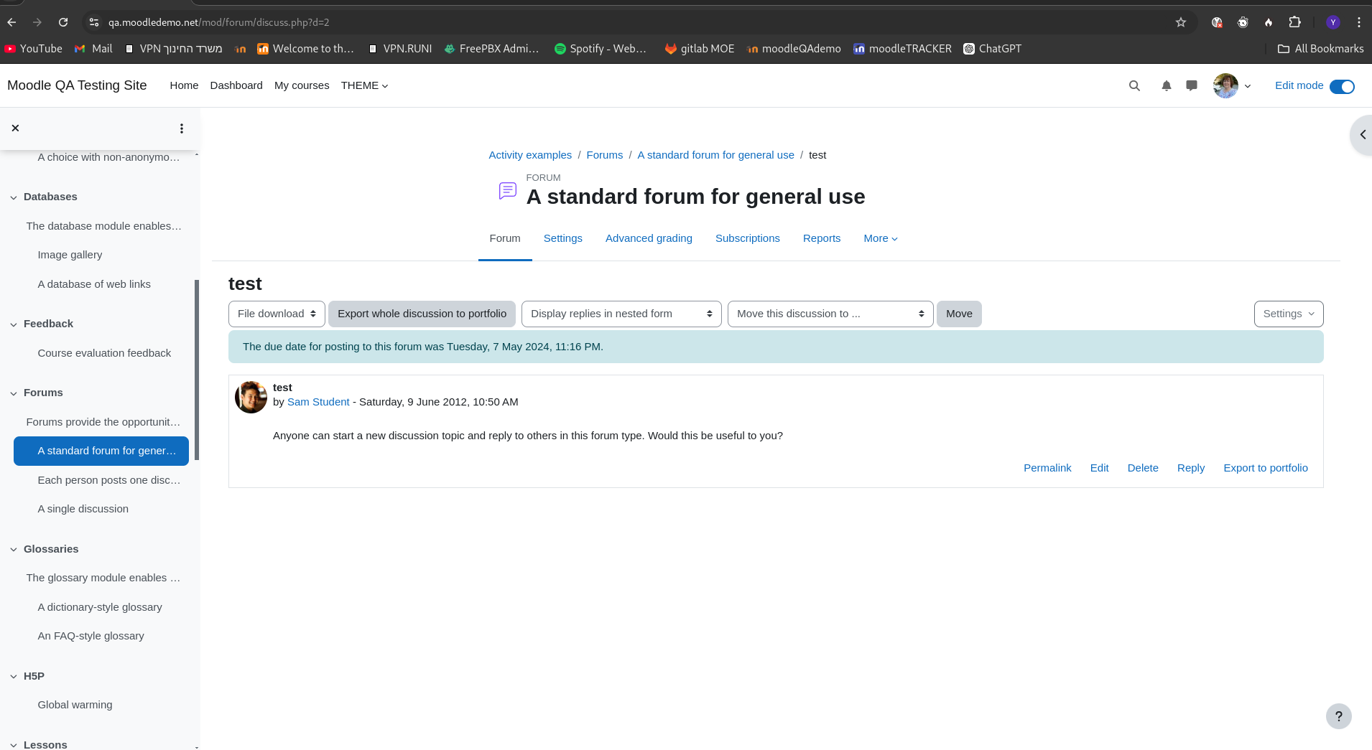The width and height of the screenshot is (1372, 750).
Task: Open the Chrome three-dot menu
Action: point(1359,22)
